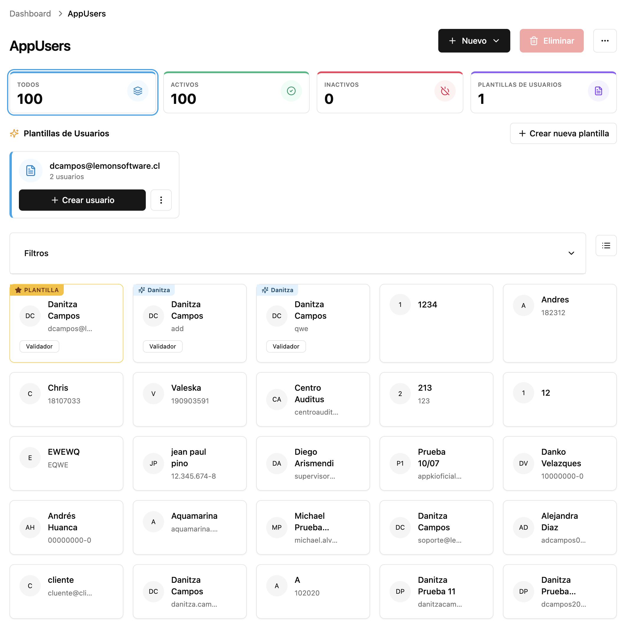Select the Todos stat card
This screenshot has height=625, width=631.
pyautogui.click(x=83, y=92)
